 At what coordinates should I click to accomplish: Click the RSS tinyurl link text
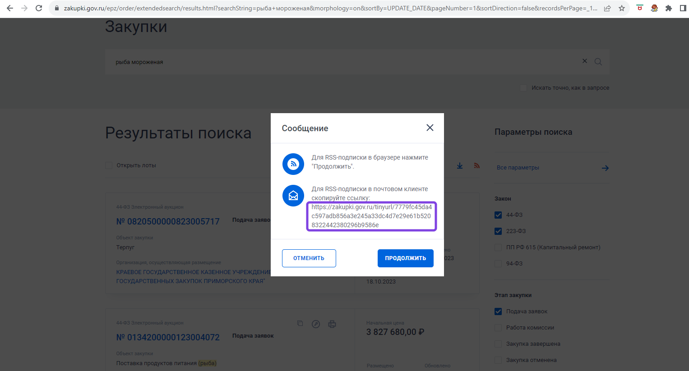[x=371, y=216]
